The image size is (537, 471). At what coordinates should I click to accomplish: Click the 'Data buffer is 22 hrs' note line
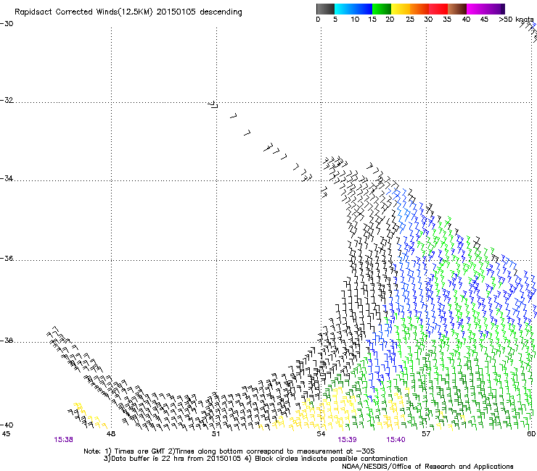click(255, 459)
